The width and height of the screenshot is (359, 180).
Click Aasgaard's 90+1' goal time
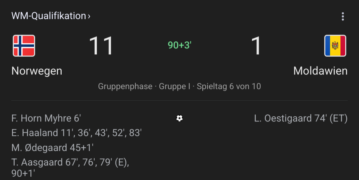click(23, 173)
